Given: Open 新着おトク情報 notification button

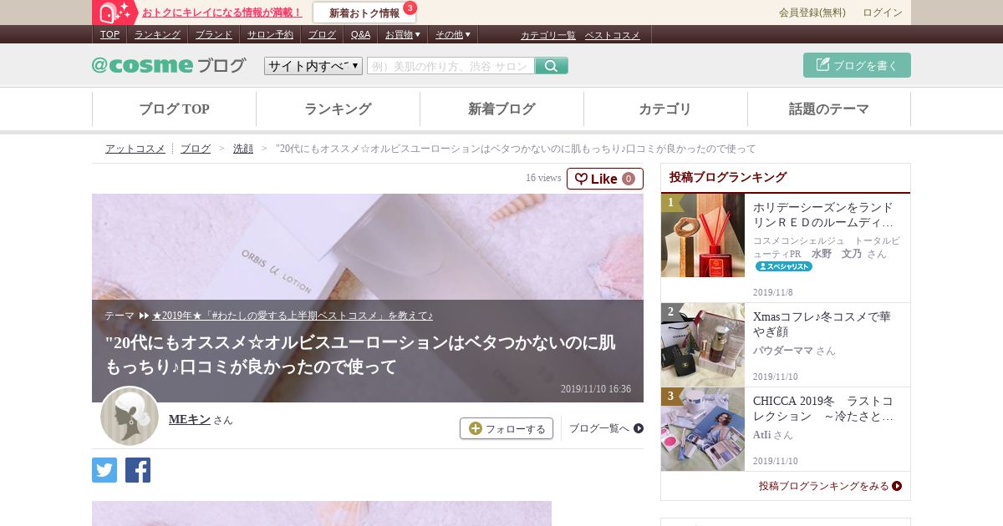Looking at the screenshot, I should (x=364, y=13).
